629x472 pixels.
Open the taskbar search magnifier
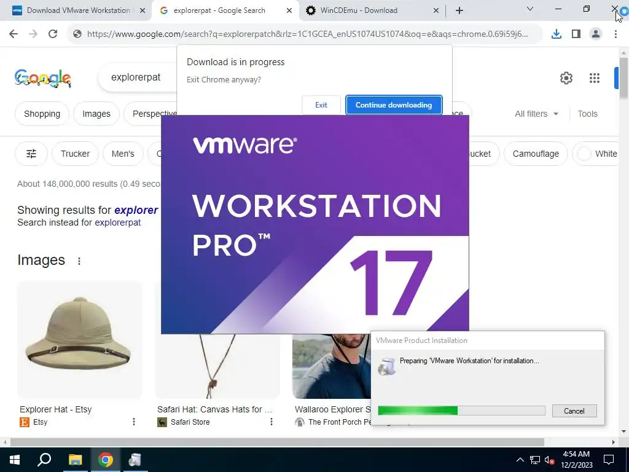tap(44, 460)
